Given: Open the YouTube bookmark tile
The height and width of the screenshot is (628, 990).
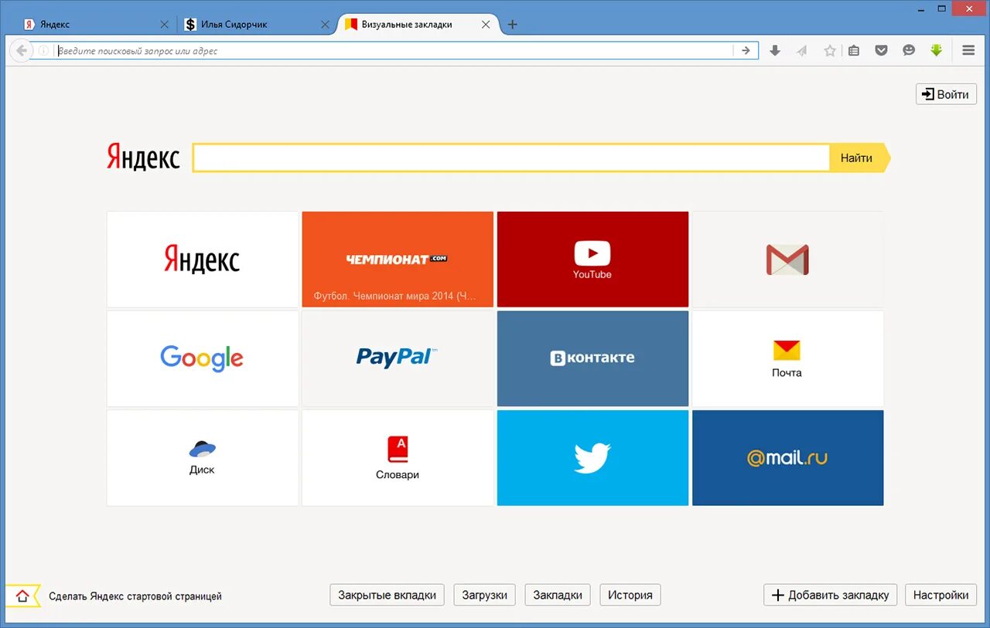Looking at the screenshot, I should (x=592, y=260).
